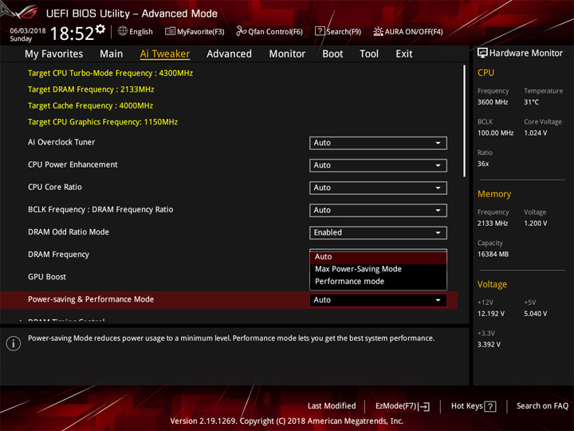The width and height of the screenshot is (574, 431).
Task: Click the Hardware Monitor screen icon
Action: pyautogui.click(x=482, y=53)
